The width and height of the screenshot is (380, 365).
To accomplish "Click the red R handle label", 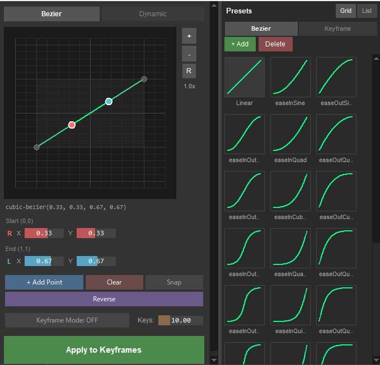I will point(10,233).
